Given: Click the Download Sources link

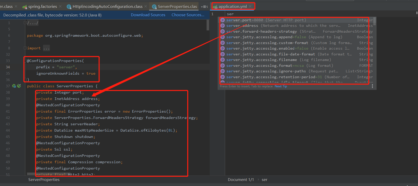Looking at the screenshot, I should click(x=148, y=15).
